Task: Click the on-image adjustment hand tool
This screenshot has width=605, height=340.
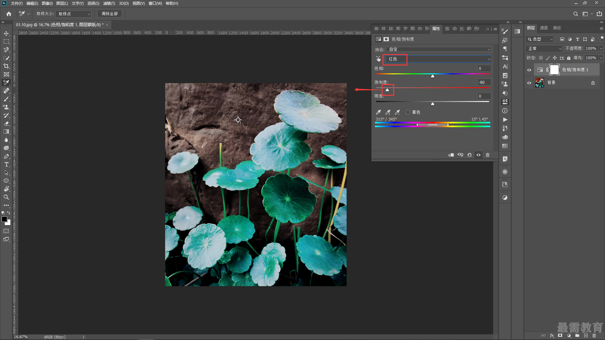Action: click(x=378, y=59)
